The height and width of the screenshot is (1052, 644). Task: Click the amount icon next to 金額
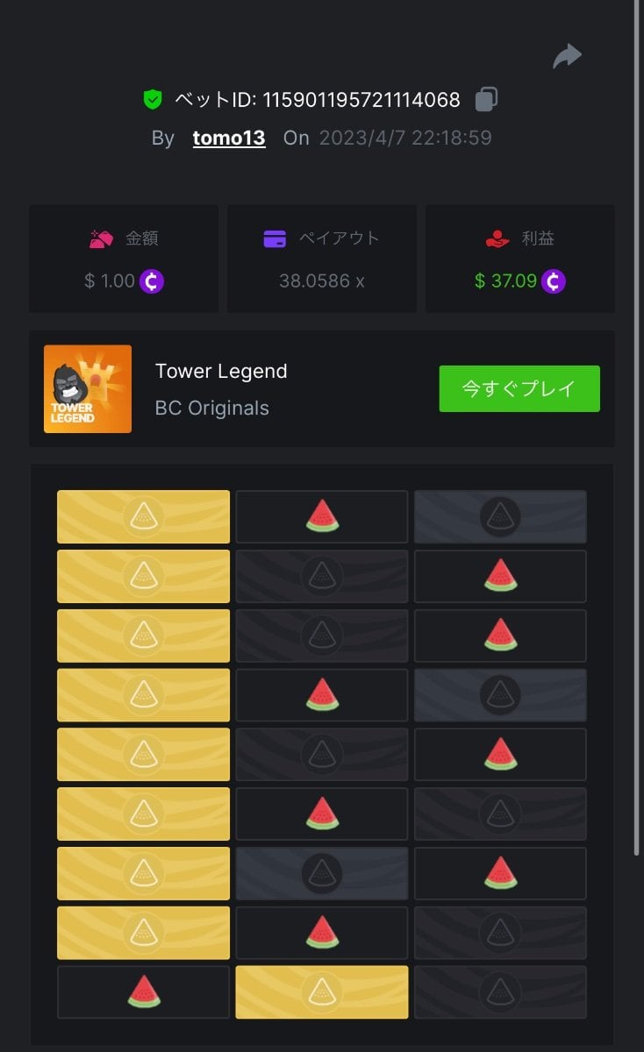[x=101, y=238]
